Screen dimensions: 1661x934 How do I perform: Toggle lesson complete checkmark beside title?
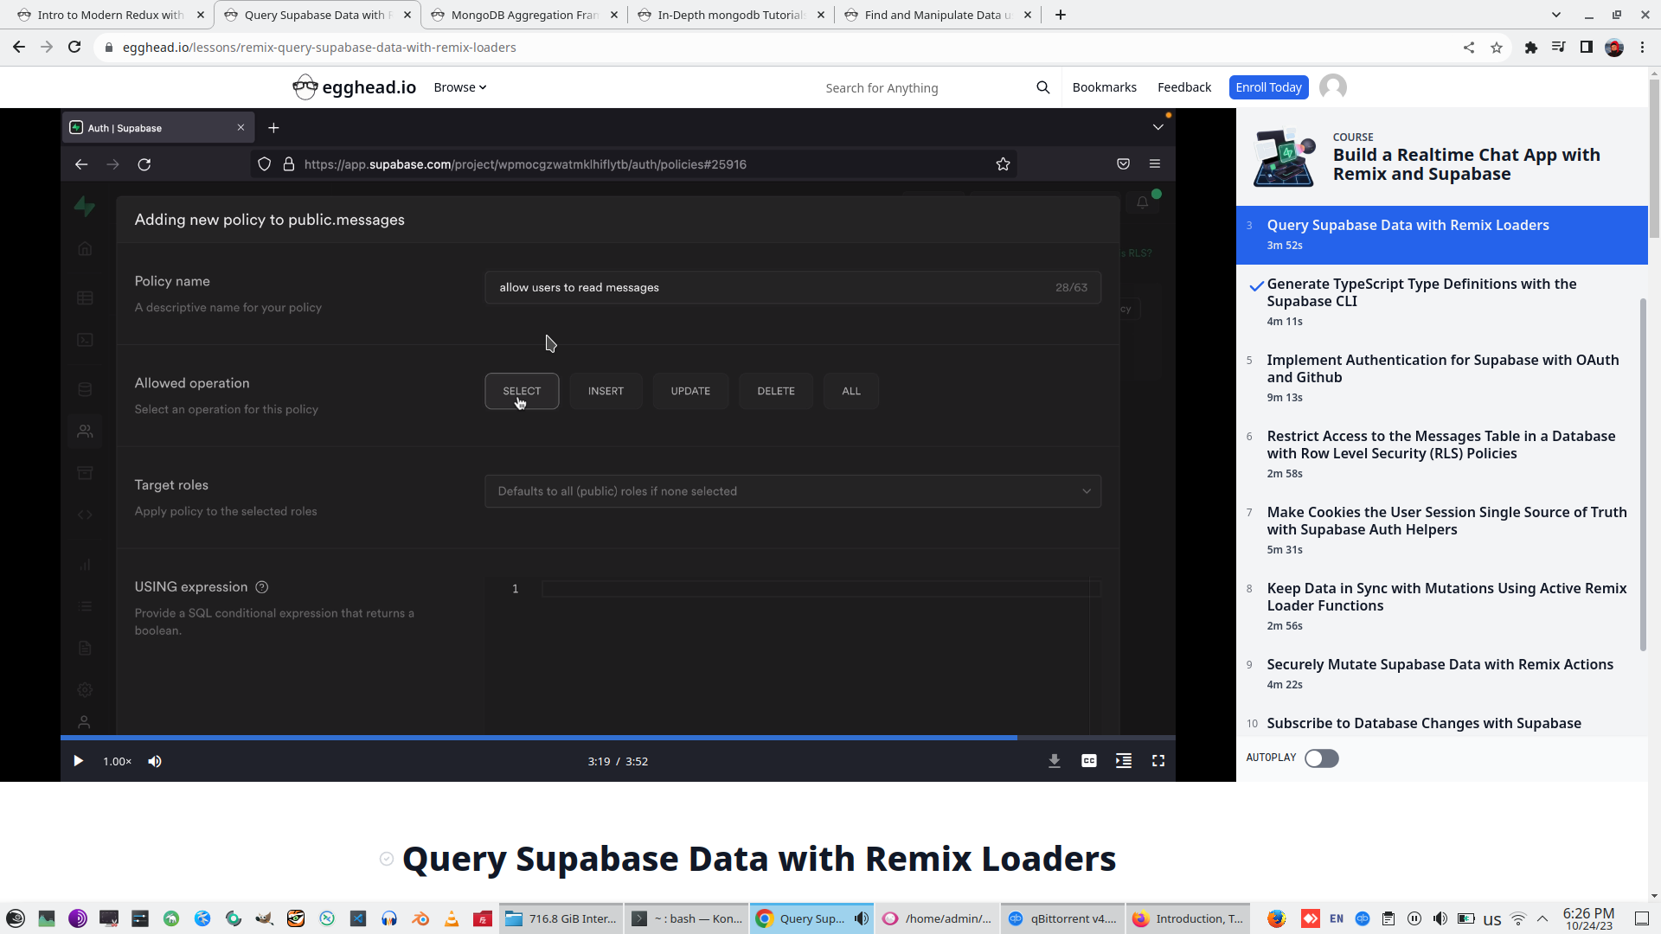coord(387,859)
